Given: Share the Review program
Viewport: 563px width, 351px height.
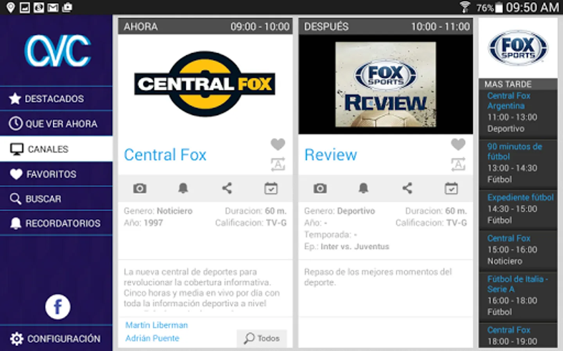Looking at the screenshot, I should coord(407,188).
